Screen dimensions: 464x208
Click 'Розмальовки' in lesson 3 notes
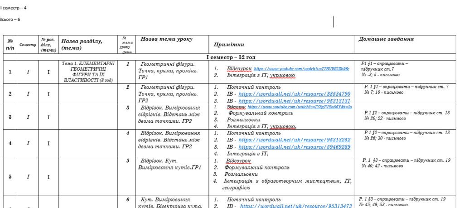click(x=243, y=120)
